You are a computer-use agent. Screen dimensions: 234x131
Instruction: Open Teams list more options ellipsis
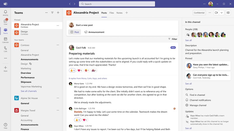47,13
